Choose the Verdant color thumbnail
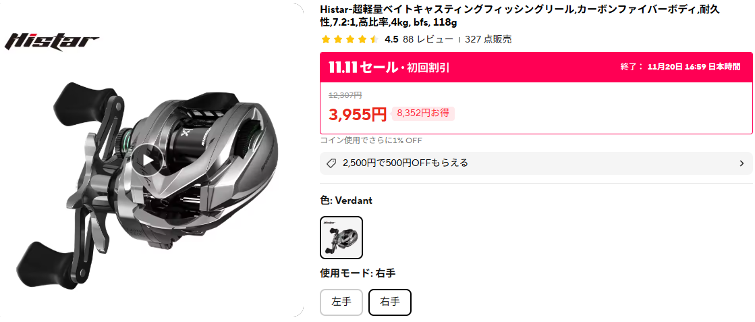 pyautogui.click(x=341, y=238)
